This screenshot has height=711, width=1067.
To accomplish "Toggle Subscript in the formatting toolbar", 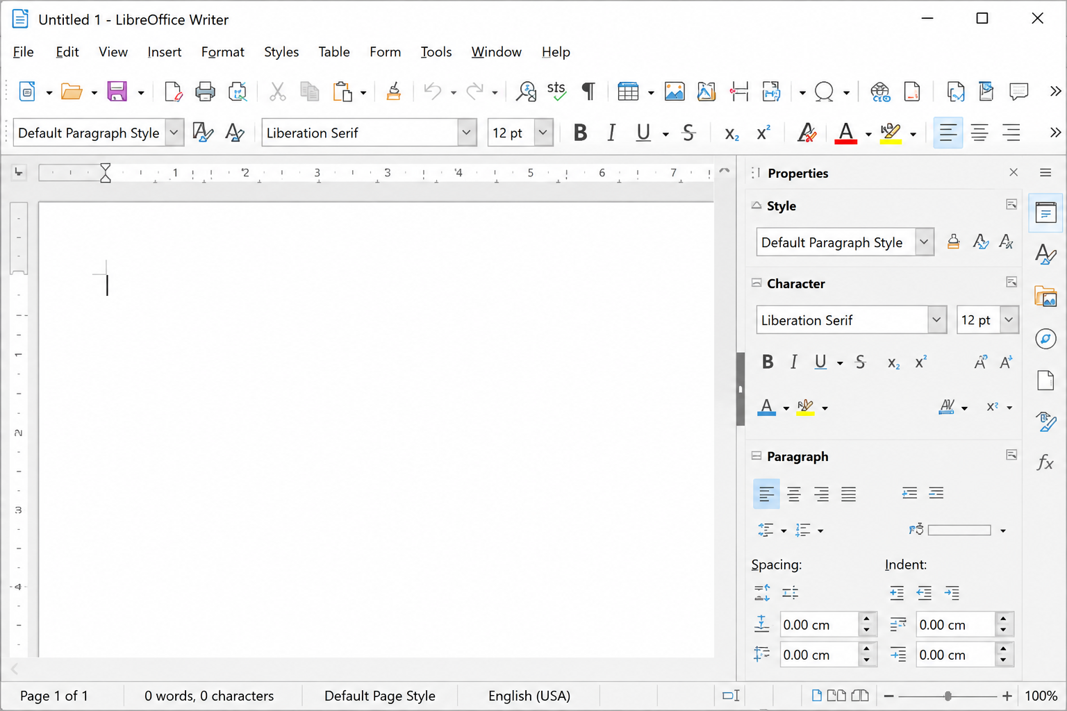I will click(x=731, y=134).
